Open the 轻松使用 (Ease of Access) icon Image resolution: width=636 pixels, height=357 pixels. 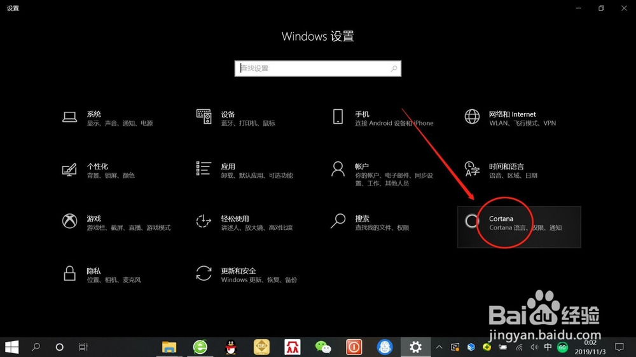click(204, 221)
